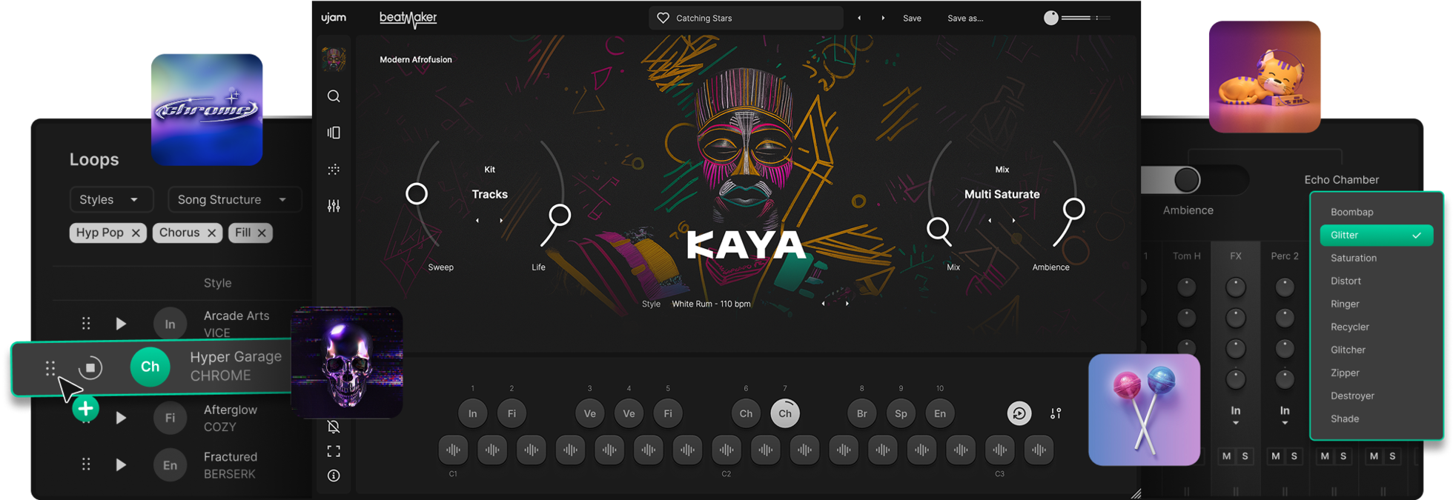
Task: Select song part 1 In
Action: (x=472, y=413)
